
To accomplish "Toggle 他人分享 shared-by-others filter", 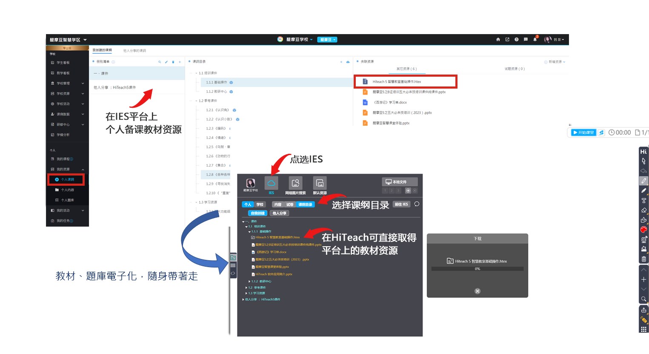I will [279, 213].
